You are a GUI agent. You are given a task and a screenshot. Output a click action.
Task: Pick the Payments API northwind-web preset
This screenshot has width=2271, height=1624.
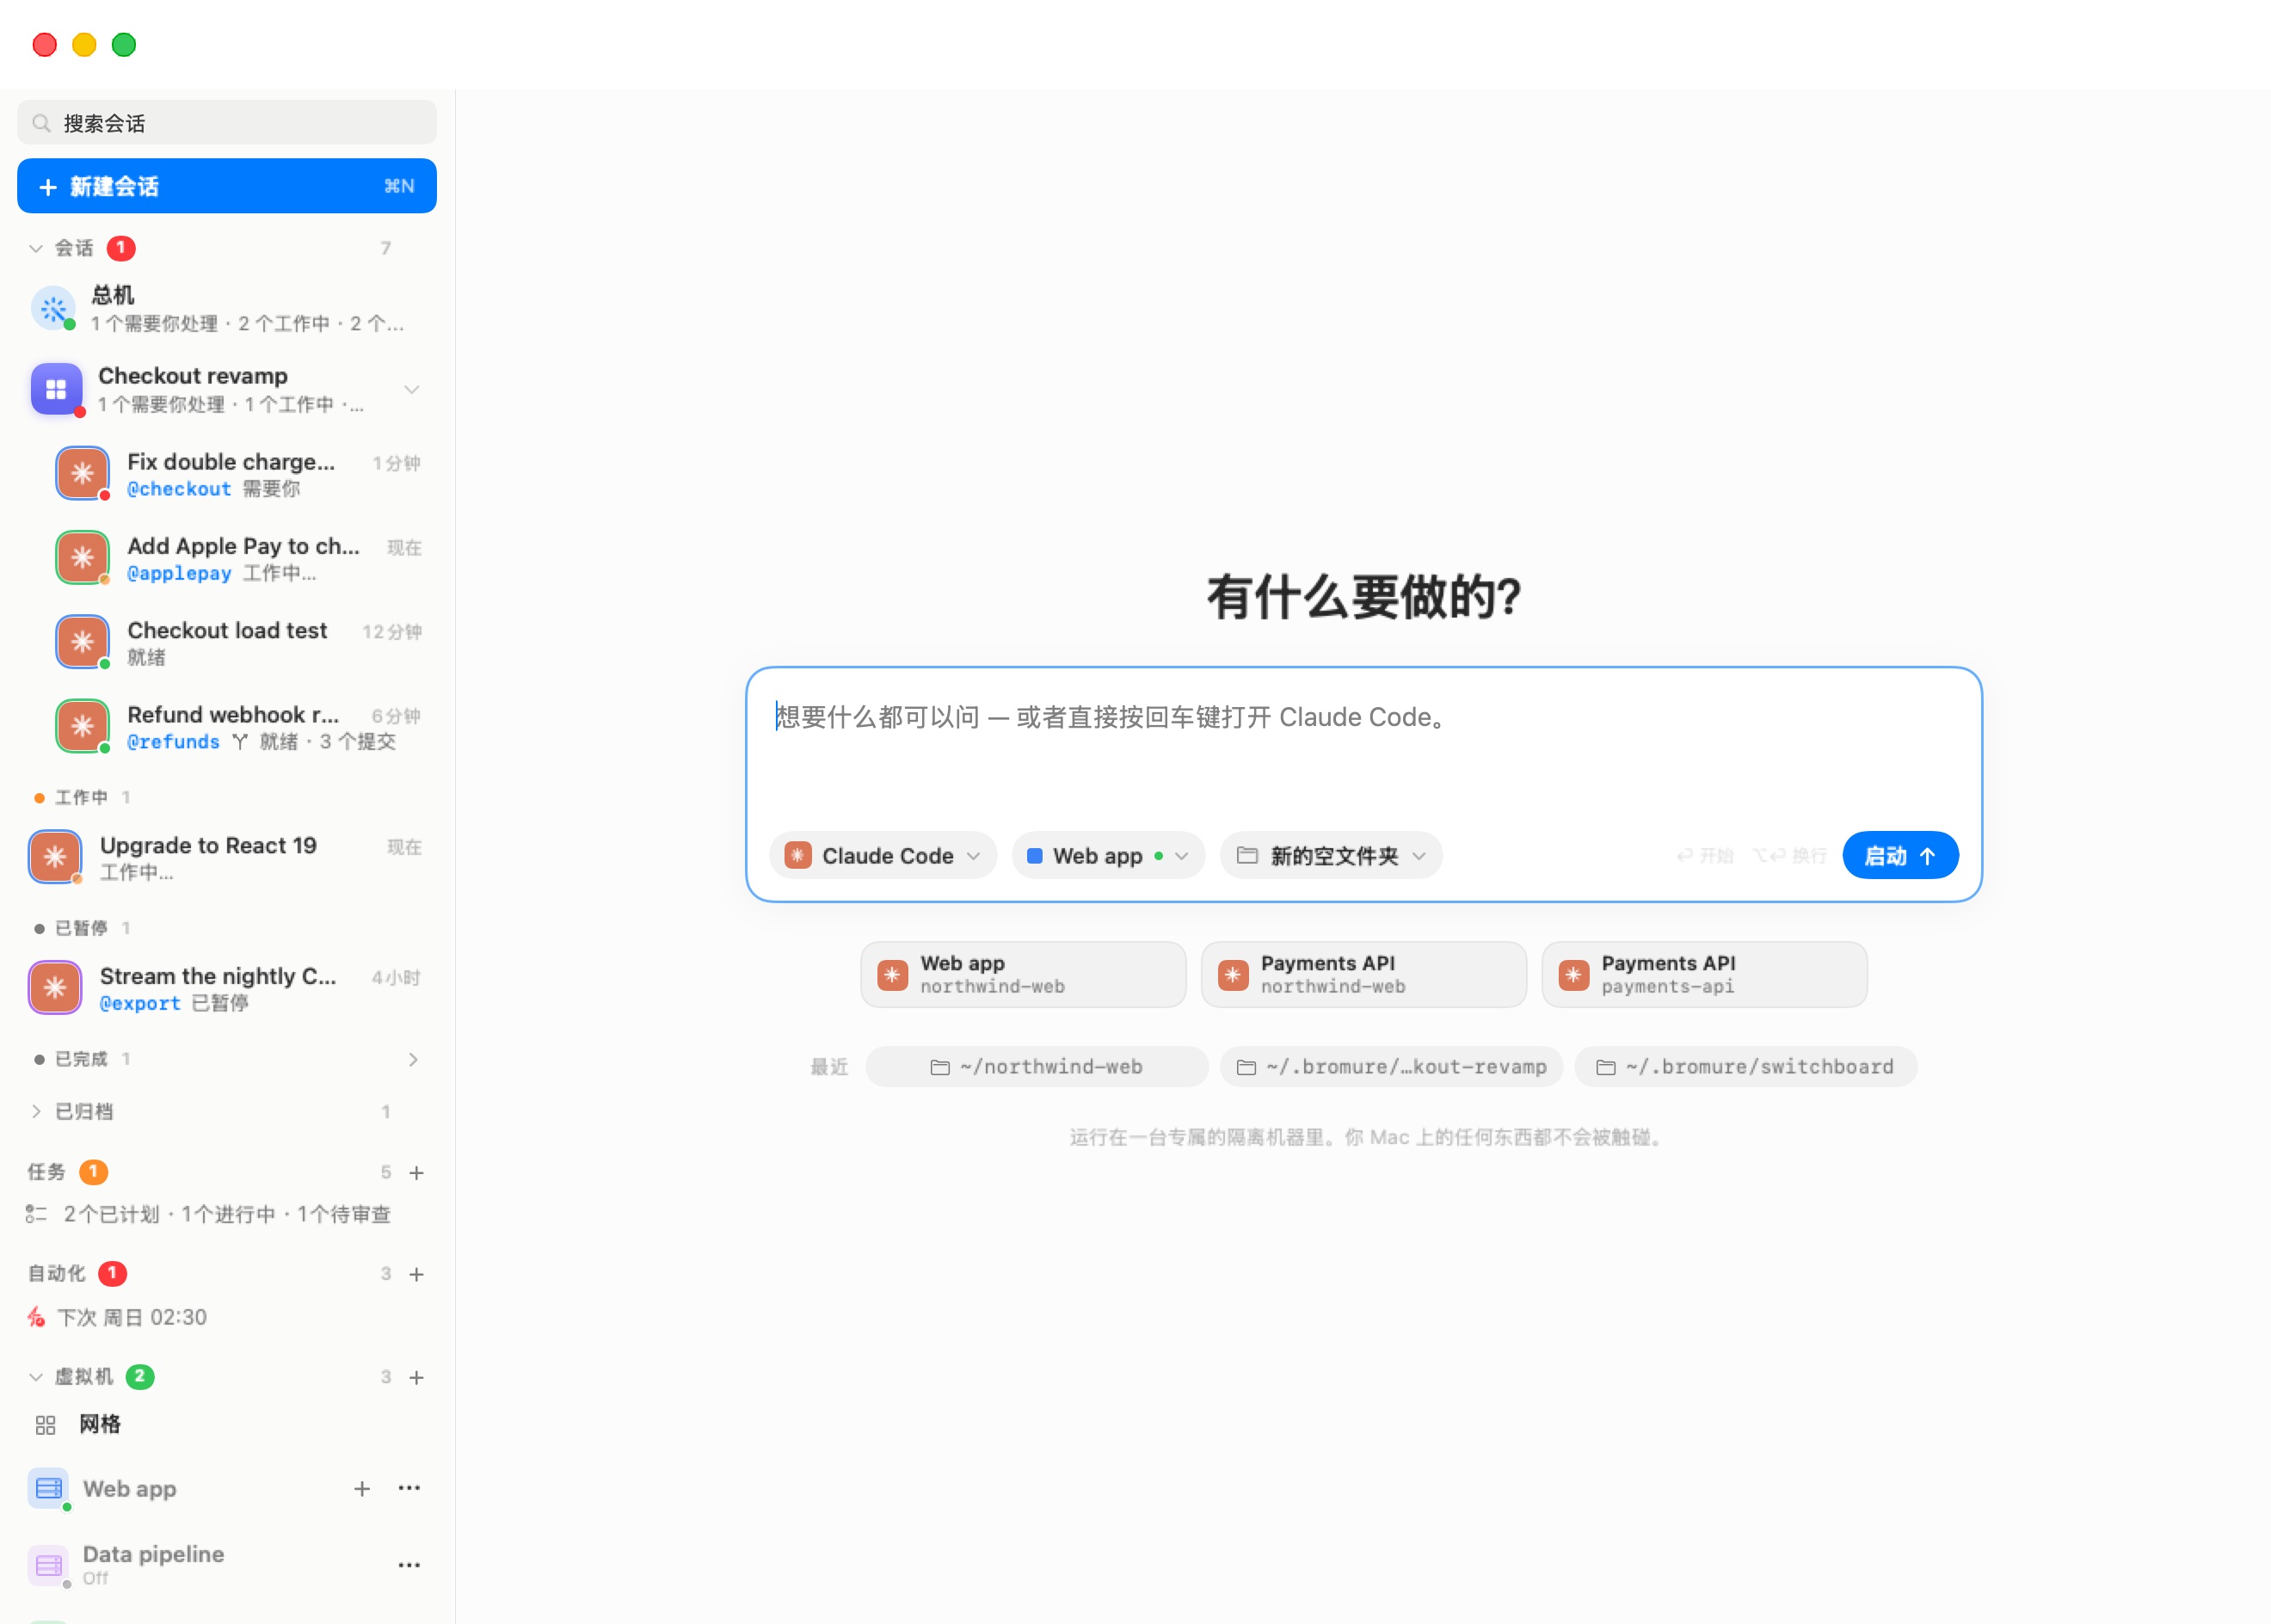pos(1364,974)
